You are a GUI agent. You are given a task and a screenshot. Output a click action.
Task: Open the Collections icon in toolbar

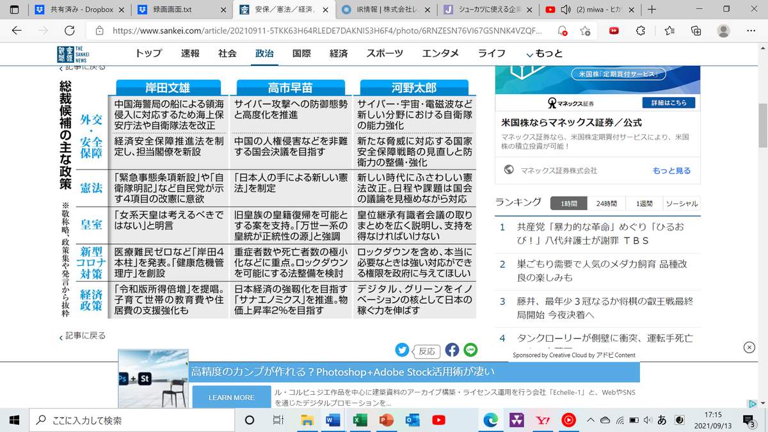click(696, 30)
